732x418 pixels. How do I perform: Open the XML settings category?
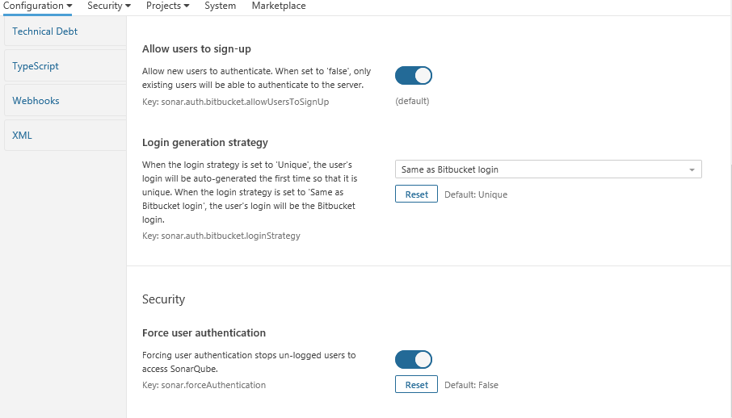coord(23,135)
